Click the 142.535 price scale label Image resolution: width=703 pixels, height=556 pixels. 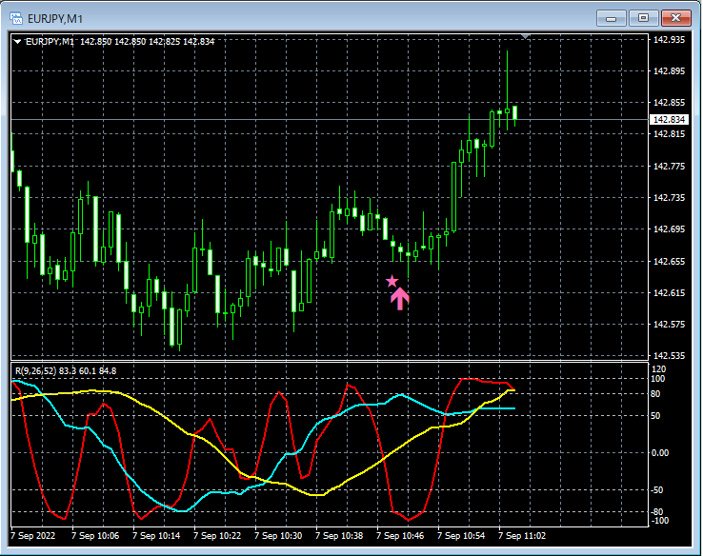[x=669, y=356]
